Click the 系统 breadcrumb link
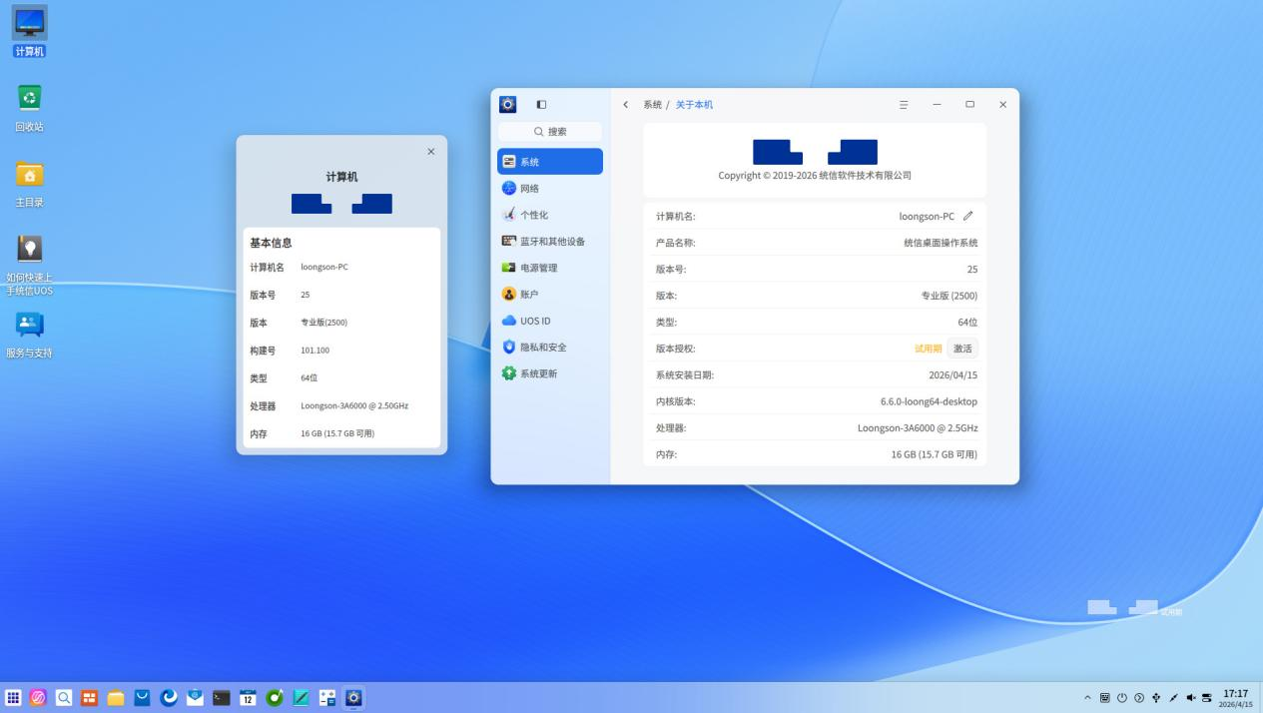Image resolution: width=1263 pixels, height=713 pixels. [652, 105]
